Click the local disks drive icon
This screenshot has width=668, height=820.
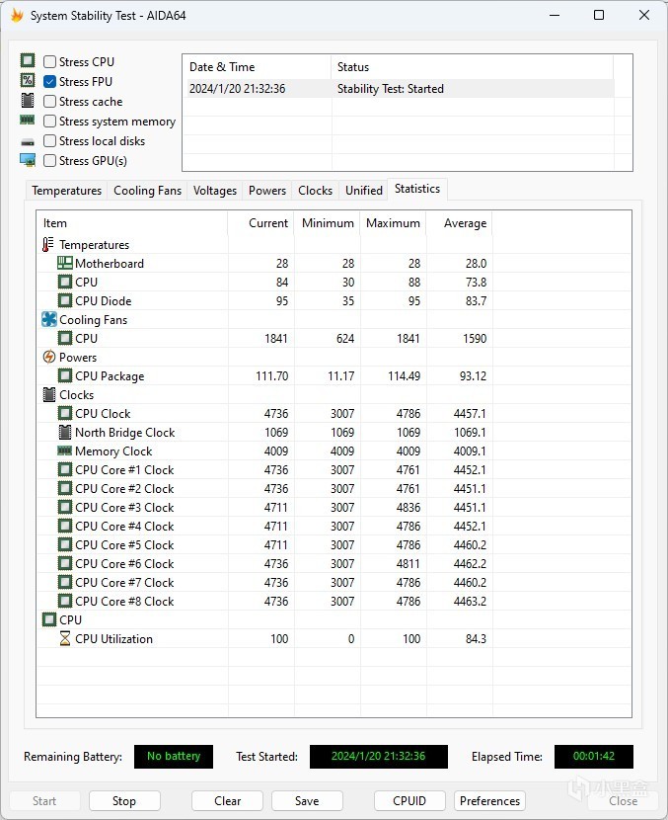(28, 141)
